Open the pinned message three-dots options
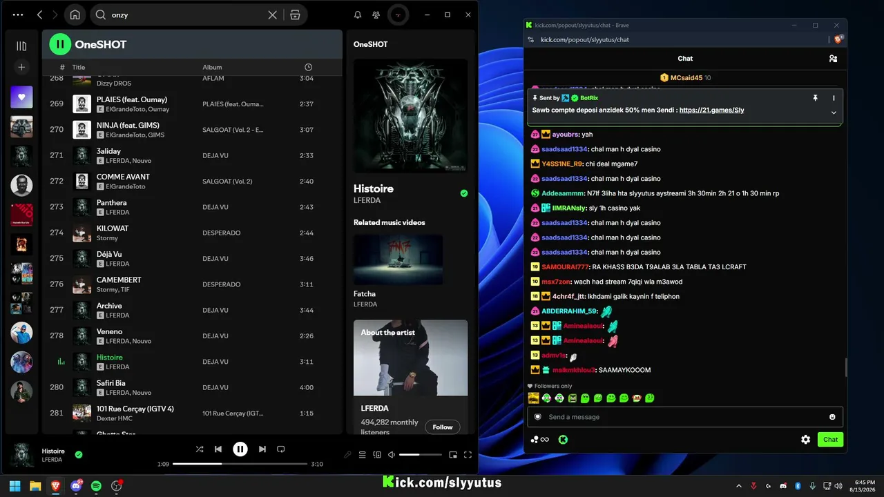The width and height of the screenshot is (884, 497). (834, 98)
